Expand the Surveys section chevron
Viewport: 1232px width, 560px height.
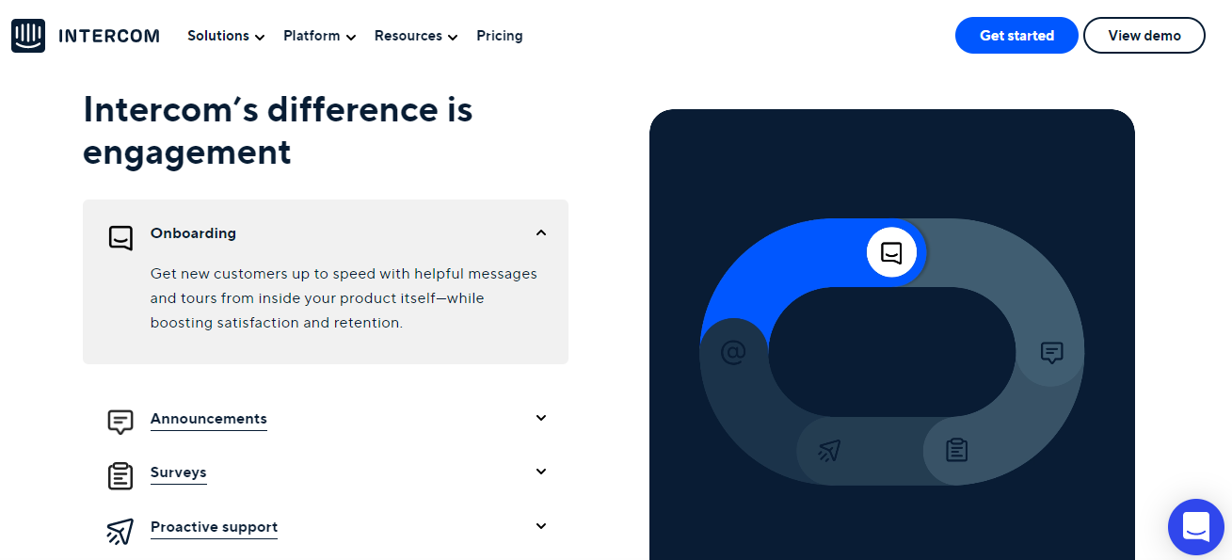click(541, 472)
